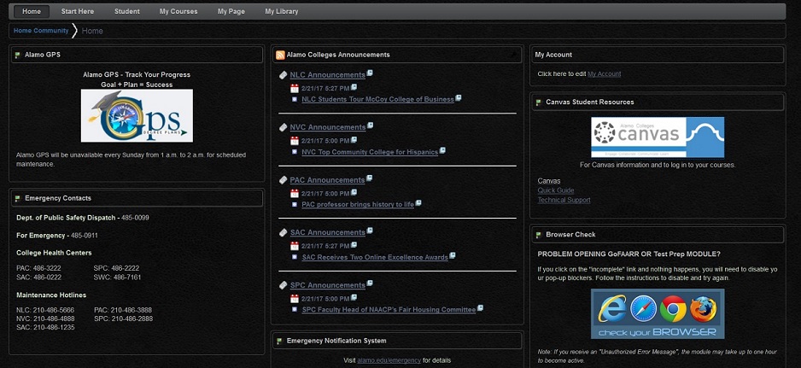Click the tag icon beside SPC Announcements
Viewport: 801px width, 368px height.
coord(284,285)
